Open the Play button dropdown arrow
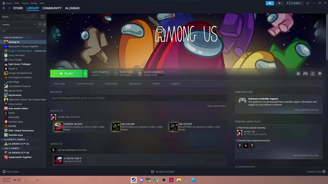328x184 pixels. [85, 74]
